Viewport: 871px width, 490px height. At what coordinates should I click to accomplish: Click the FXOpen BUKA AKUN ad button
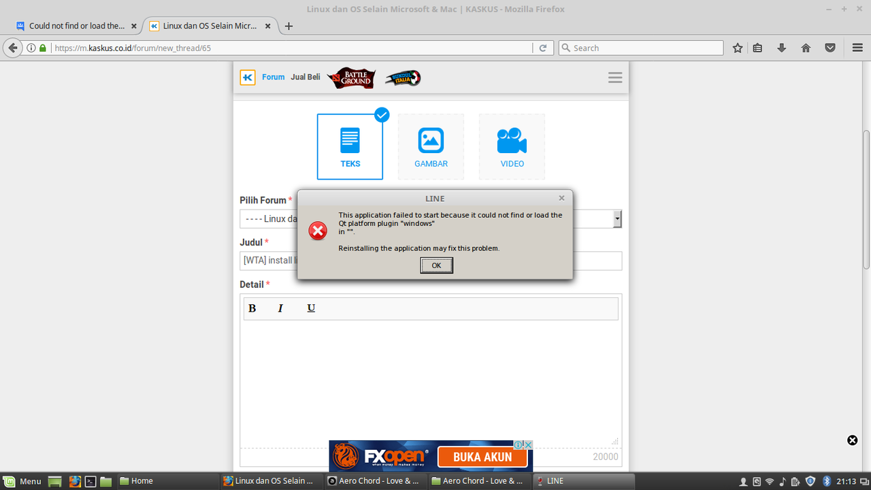click(482, 457)
